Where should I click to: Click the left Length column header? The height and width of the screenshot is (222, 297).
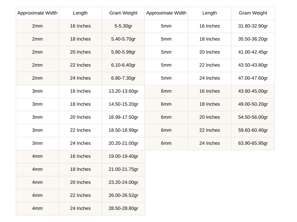[80, 13]
